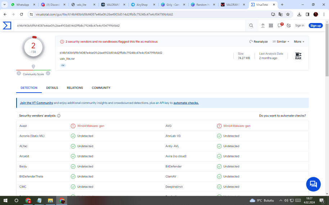Click the Reanalyze button
Image resolution: width=329 pixels, height=205 pixels.
click(258, 42)
